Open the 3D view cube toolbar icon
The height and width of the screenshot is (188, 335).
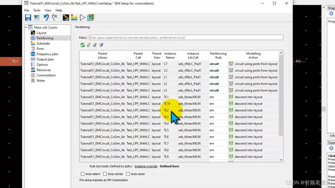click(x=90, y=17)
